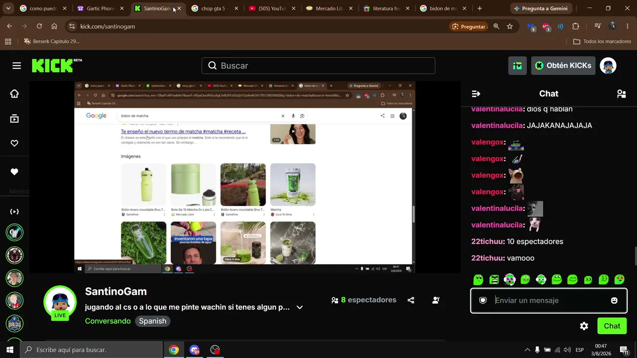The width and height of the screenshot is (637, 358).
Task: Open the Kick hamburger menu
Action: 17,66
